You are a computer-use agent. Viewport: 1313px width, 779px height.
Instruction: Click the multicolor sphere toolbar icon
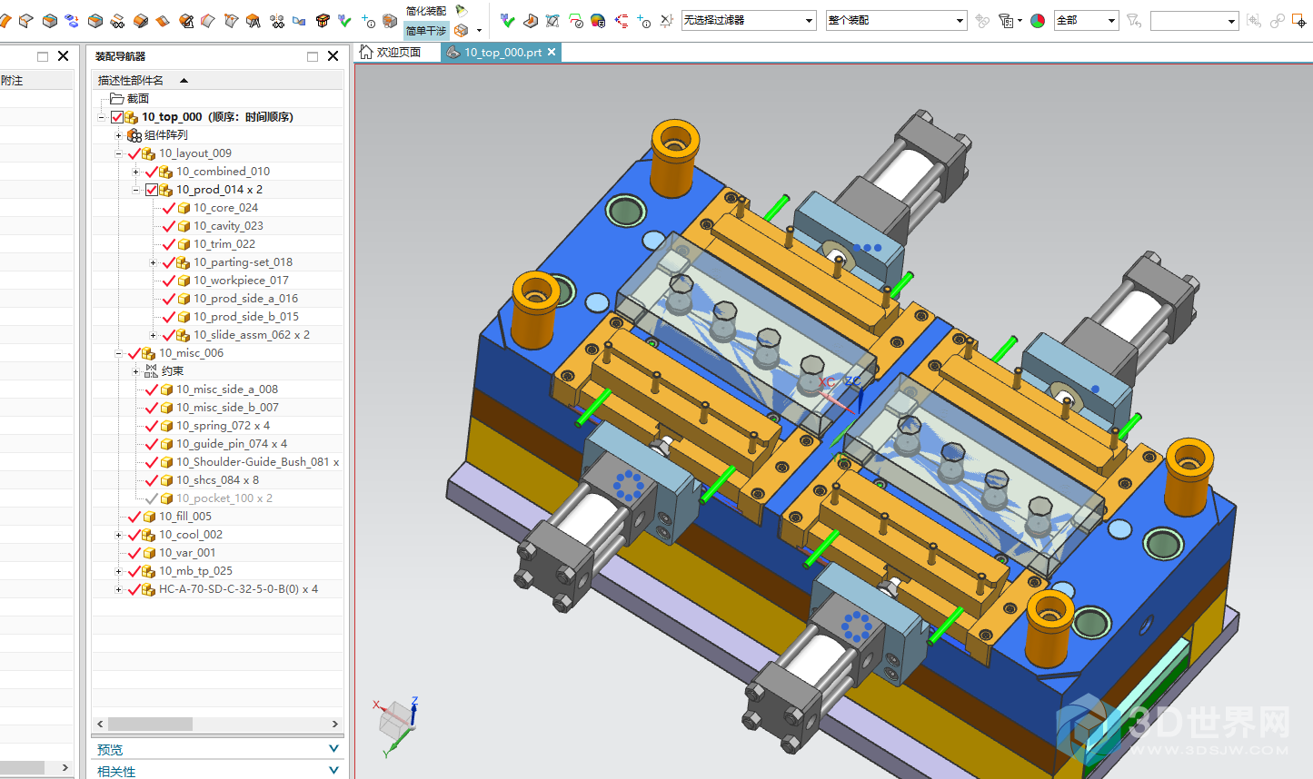click(599, 21)
